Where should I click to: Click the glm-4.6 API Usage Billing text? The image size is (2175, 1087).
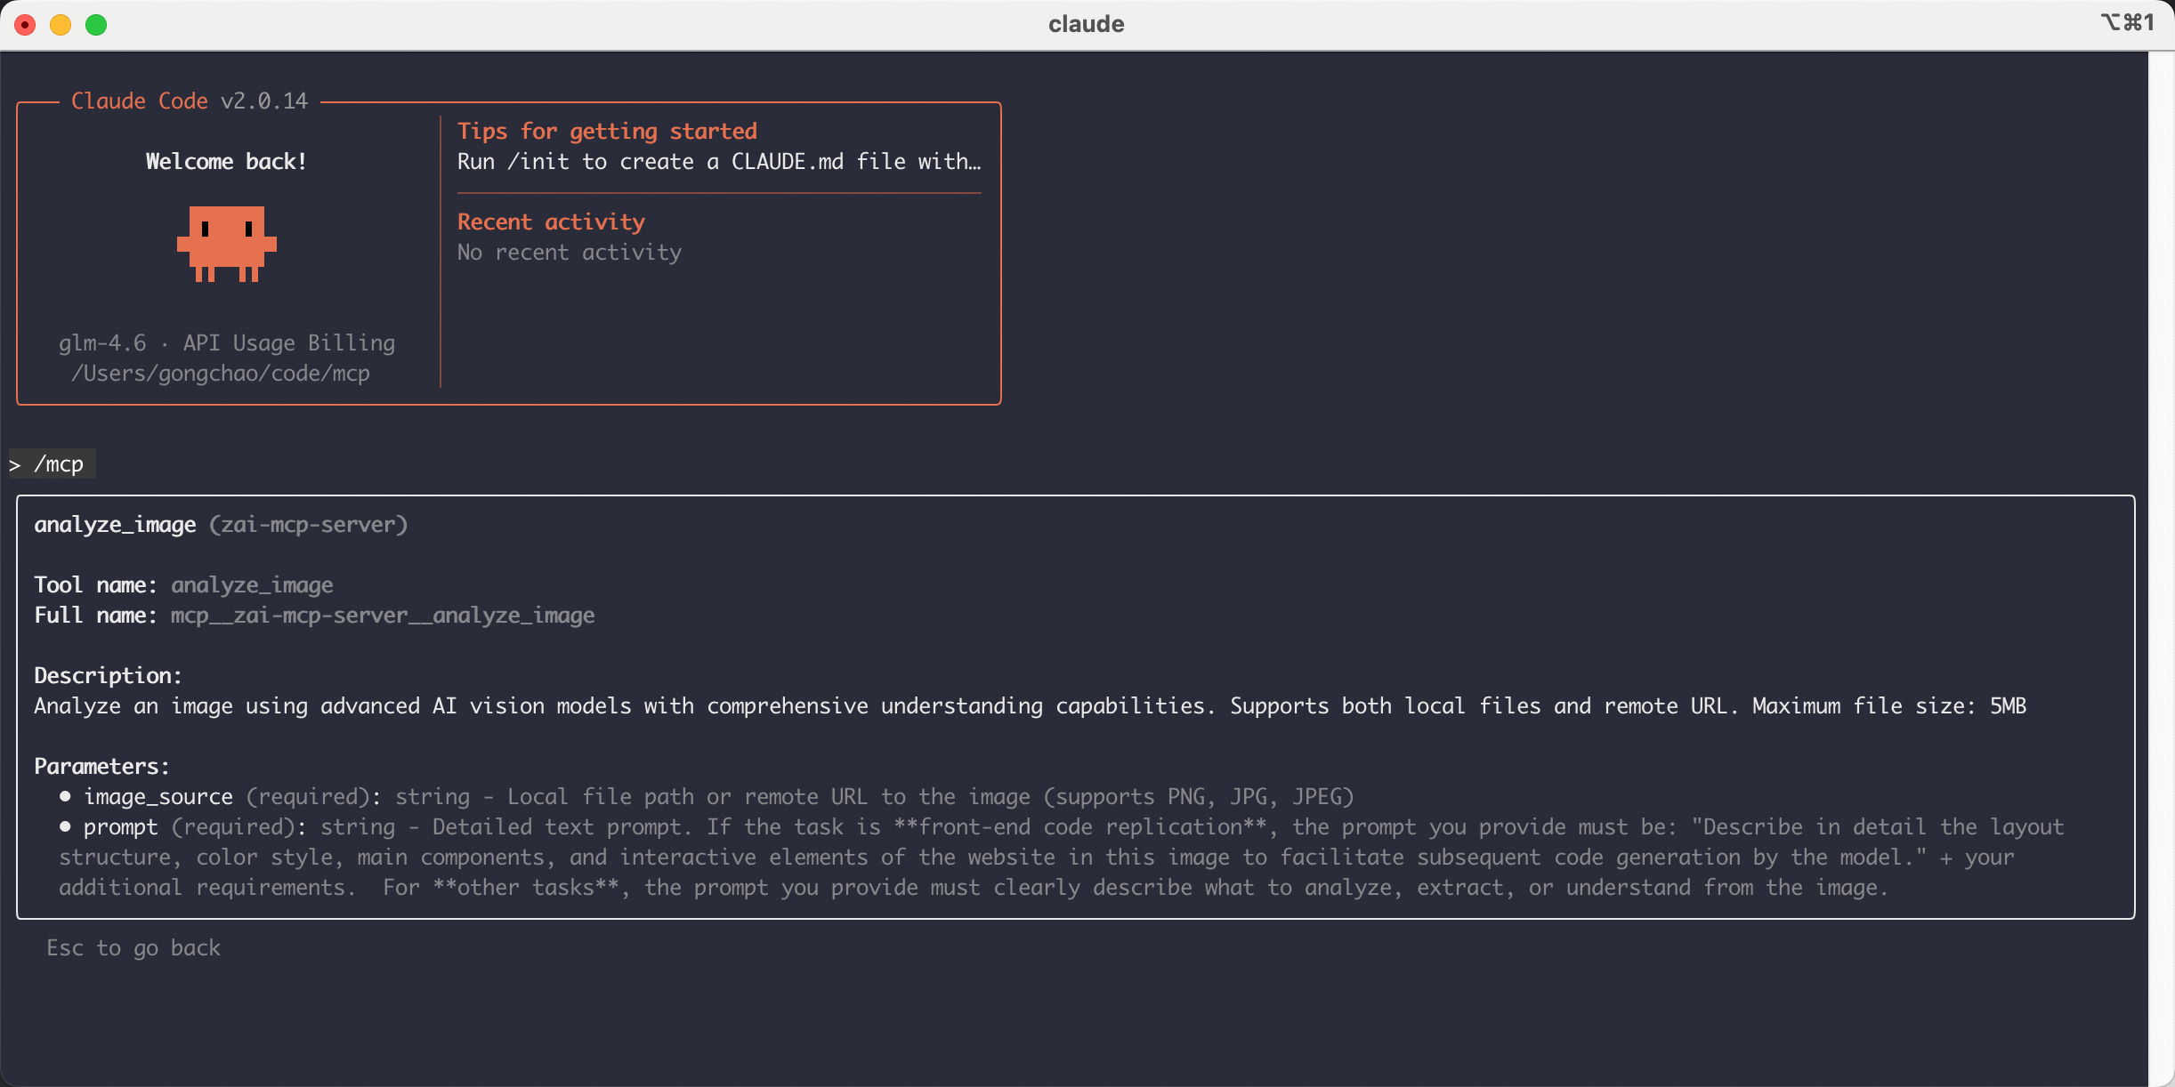tap(227, 343)
